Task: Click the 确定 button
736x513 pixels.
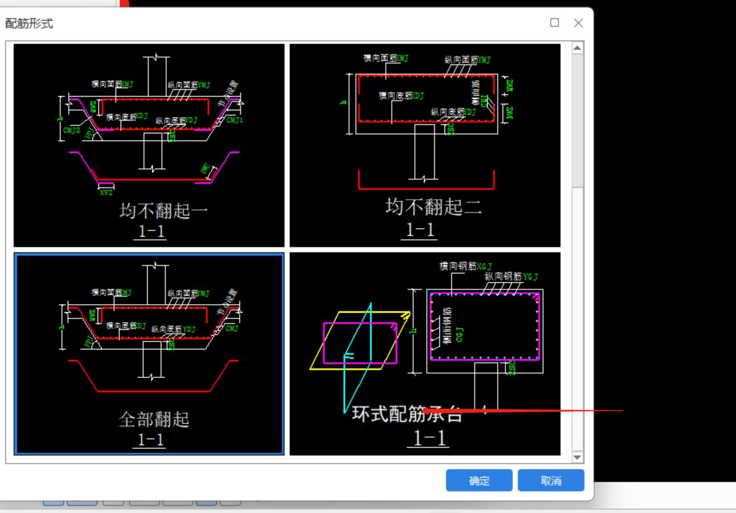Action: click(x=479, y=481)
